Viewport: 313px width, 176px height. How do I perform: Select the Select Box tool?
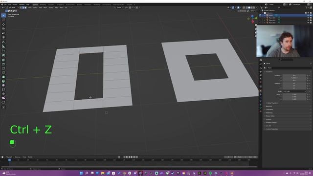[x=3, y=15]
